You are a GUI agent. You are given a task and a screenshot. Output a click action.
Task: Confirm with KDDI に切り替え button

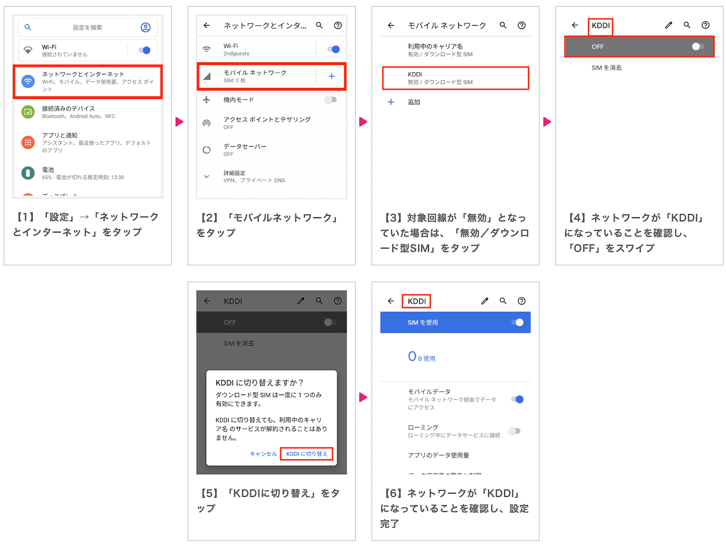click(307, 454)
